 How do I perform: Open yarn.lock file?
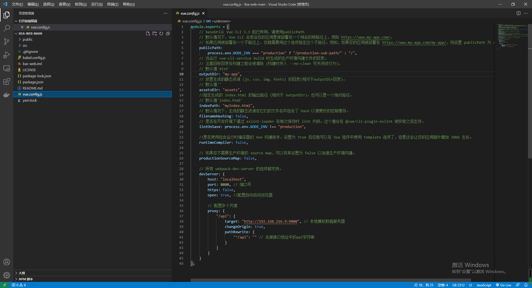pos(93,101)
